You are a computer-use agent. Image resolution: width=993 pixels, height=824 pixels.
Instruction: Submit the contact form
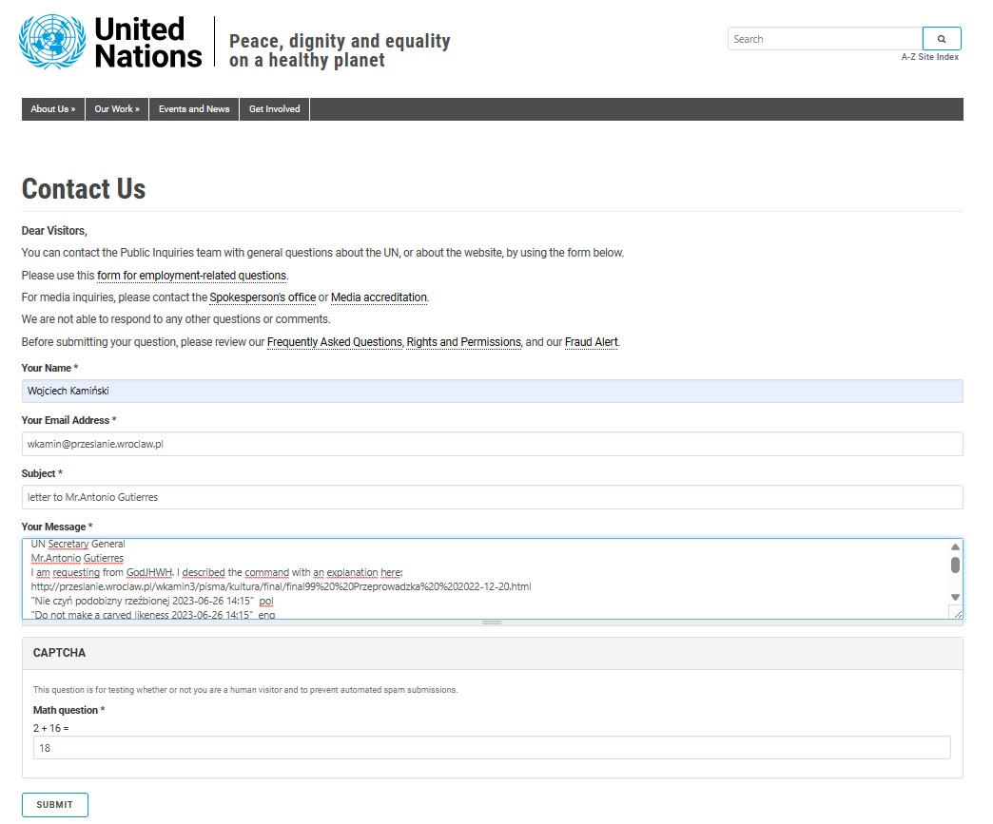click(x=55, y=805)
